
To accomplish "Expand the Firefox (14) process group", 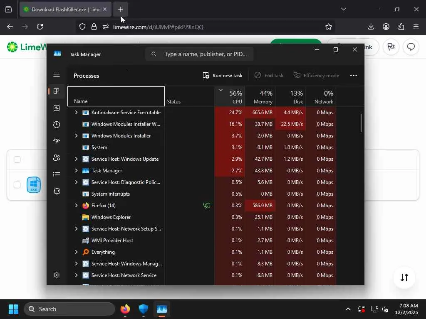I will click(76, 206).
